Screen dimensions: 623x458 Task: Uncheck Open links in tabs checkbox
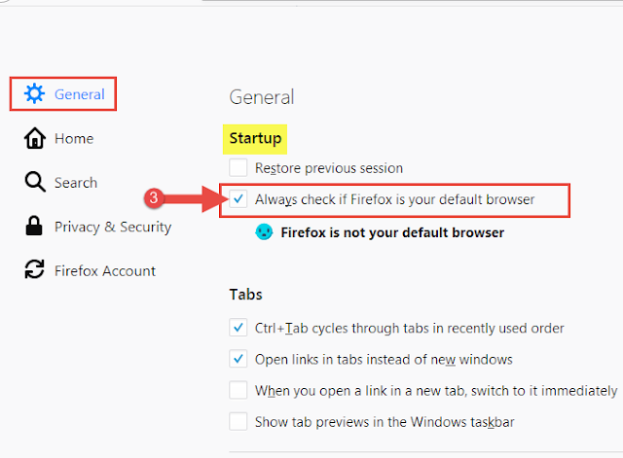(238, 359)
